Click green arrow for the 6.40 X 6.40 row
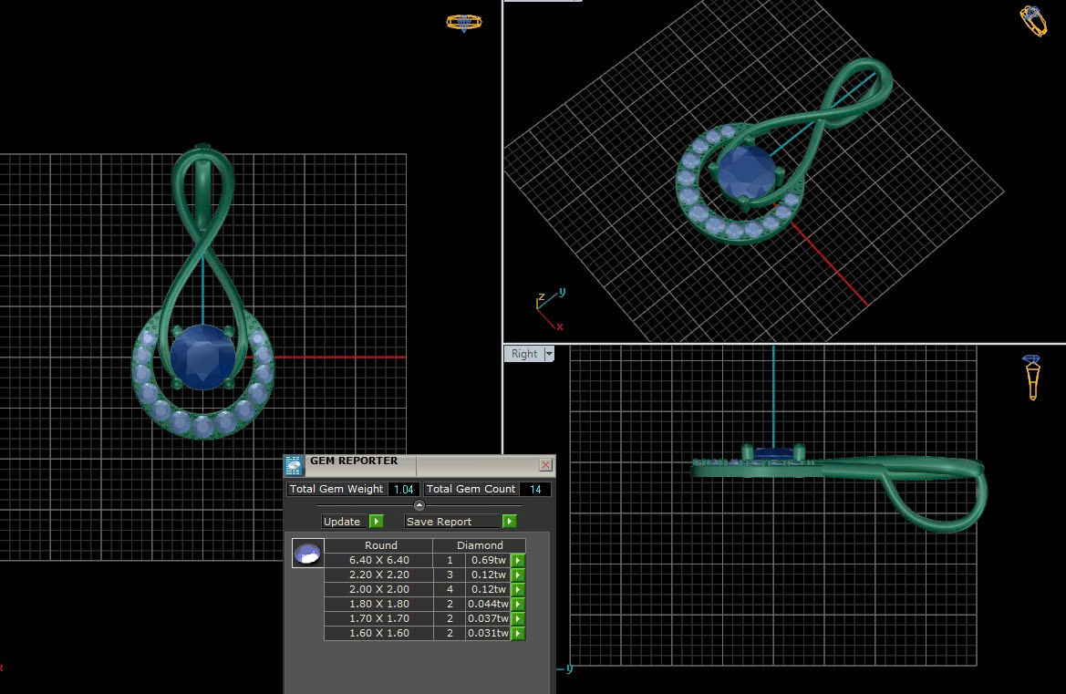 pyautogui.click(x=518, y=560)
